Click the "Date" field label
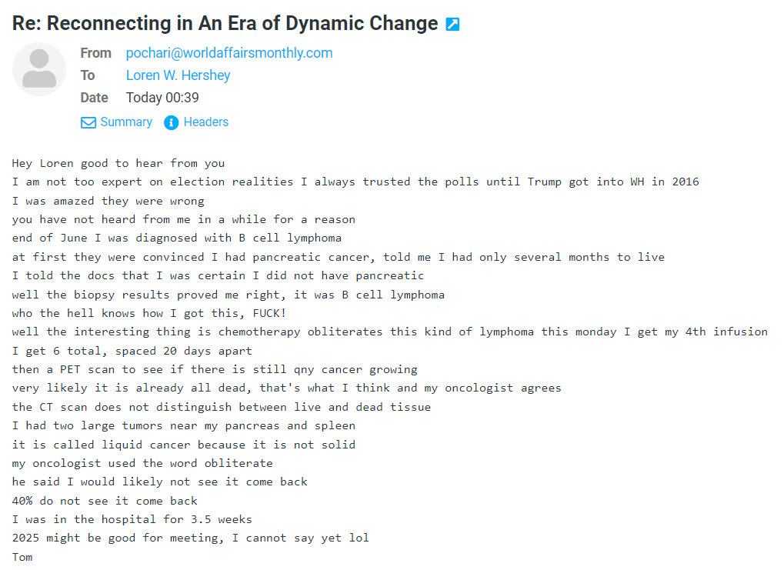Image resolution: width=784 pixels, height=570 pixels. (94, 98)
